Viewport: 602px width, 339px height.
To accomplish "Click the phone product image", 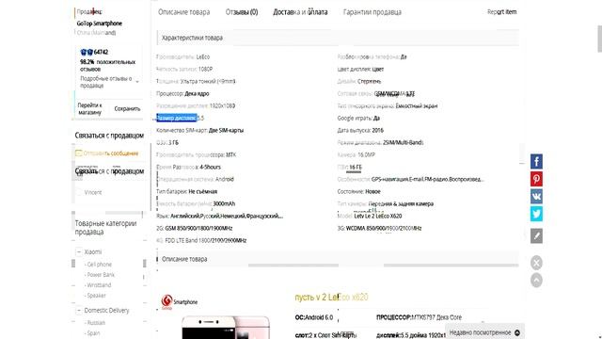I will click(226, 328).
